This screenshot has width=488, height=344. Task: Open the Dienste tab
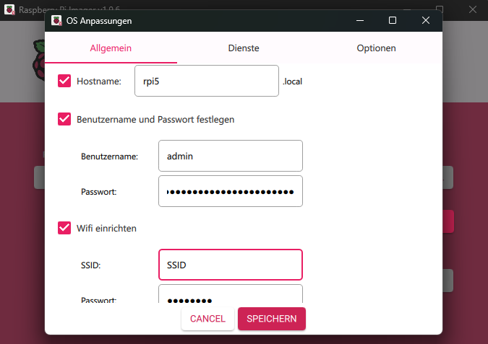[x=243, y=48]
